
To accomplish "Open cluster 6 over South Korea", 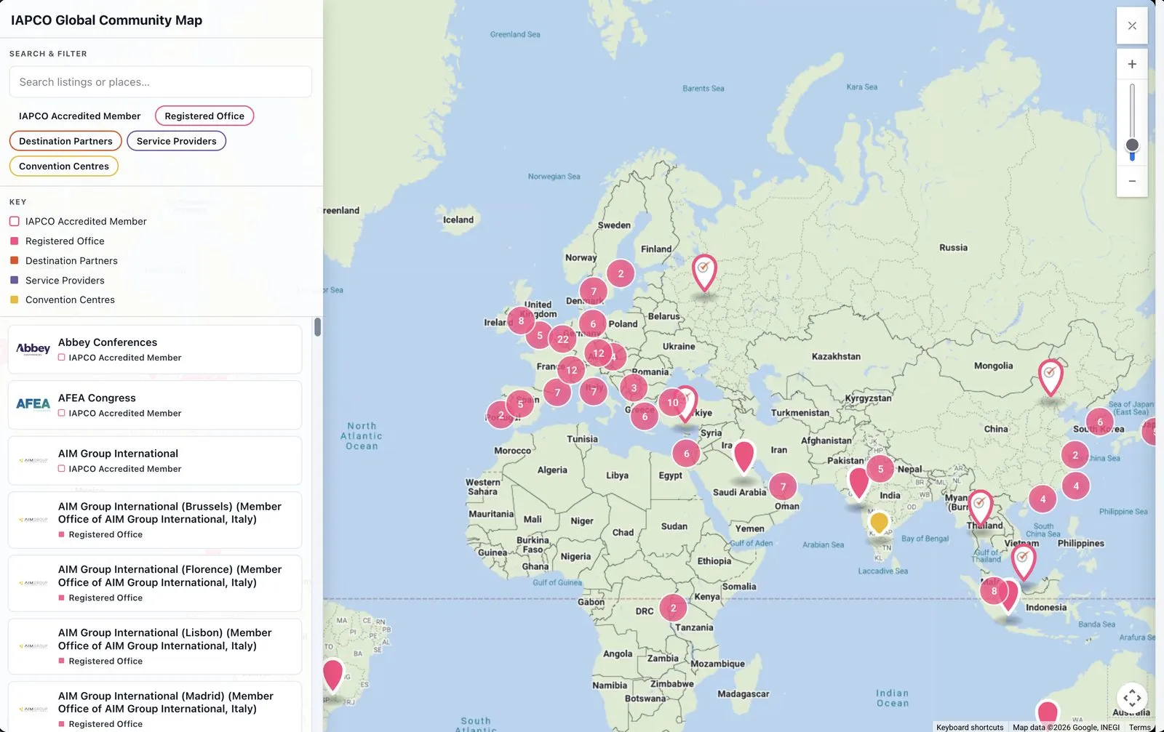I will pyautogui.click(x=1100, y=422).
